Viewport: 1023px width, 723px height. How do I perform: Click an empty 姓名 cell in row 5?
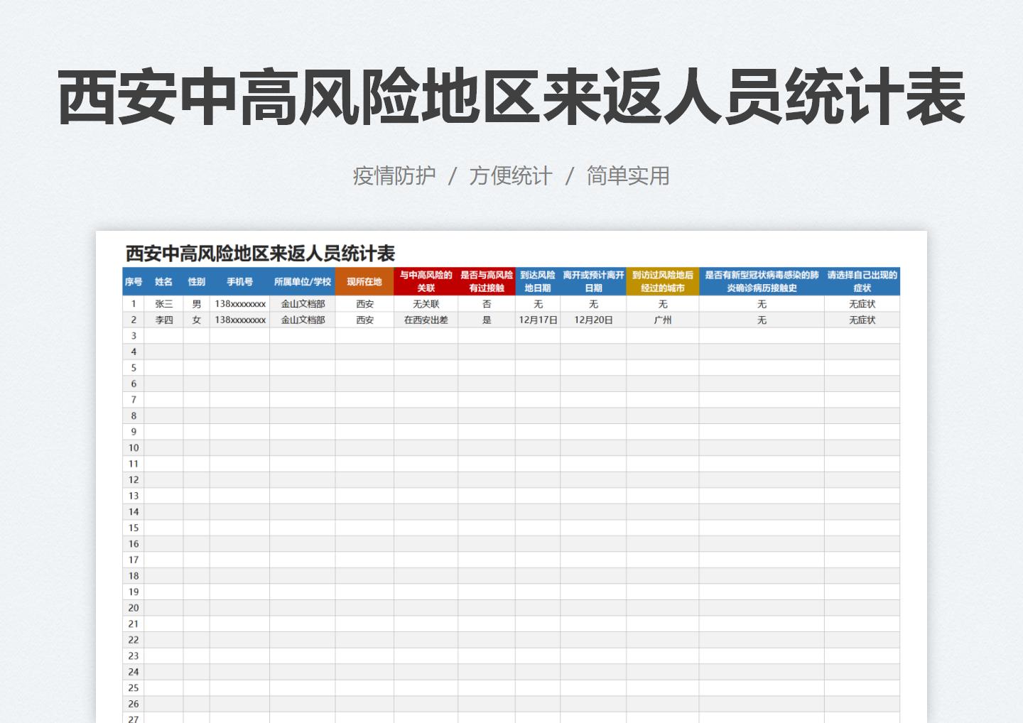tap(164, 367)
